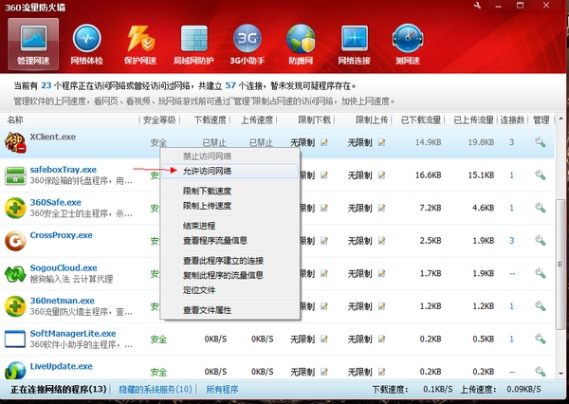Sort by 名称 column header
The height and width of the screenshot is (404, 569).
click(x=15, y=119)
